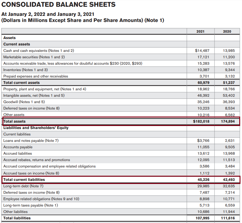Click the Consolidated Balance Sheets title
The height and width of the screenshot is (223, 242).
pyautogui.click(x=59, y=5)
